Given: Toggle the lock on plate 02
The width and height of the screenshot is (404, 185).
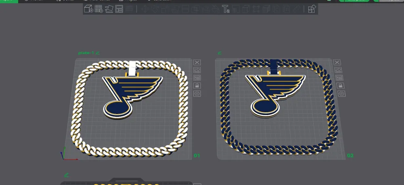Looking at the screenshot, I should point(340,86).
